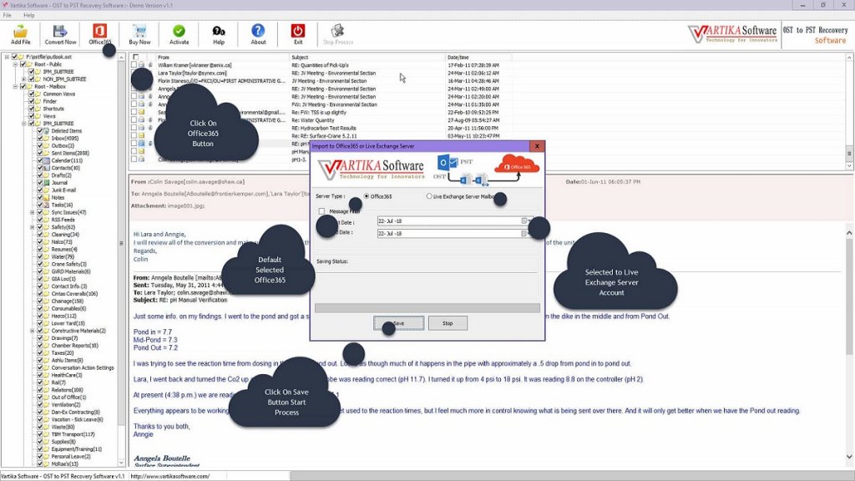Expand the Sync Issues folder node

[x=32, y=212]
